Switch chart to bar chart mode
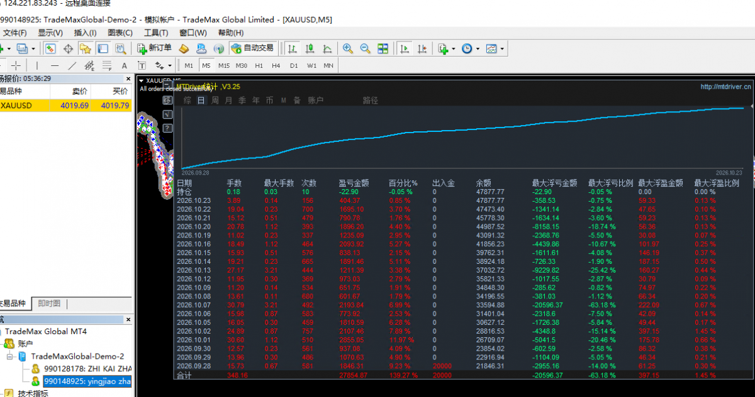 pyautogui.click(x=293, y=48)
